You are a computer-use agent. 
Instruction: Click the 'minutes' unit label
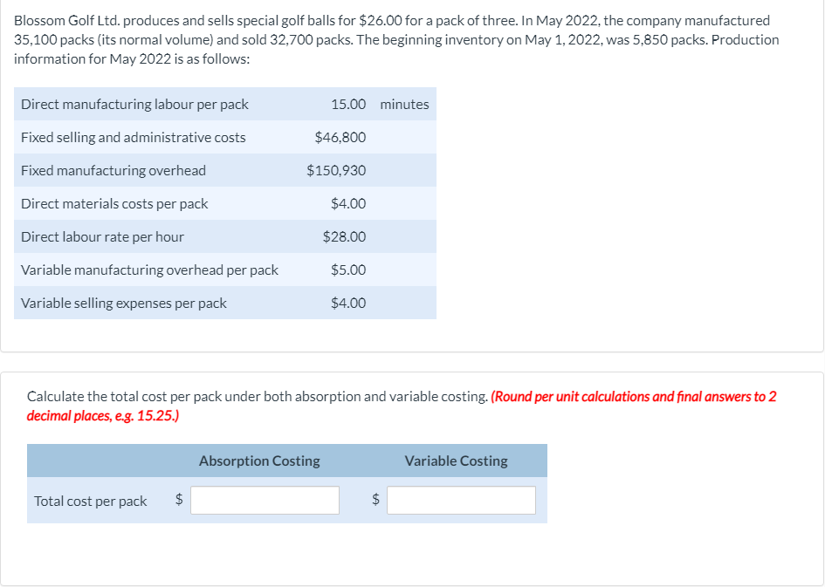404,104
